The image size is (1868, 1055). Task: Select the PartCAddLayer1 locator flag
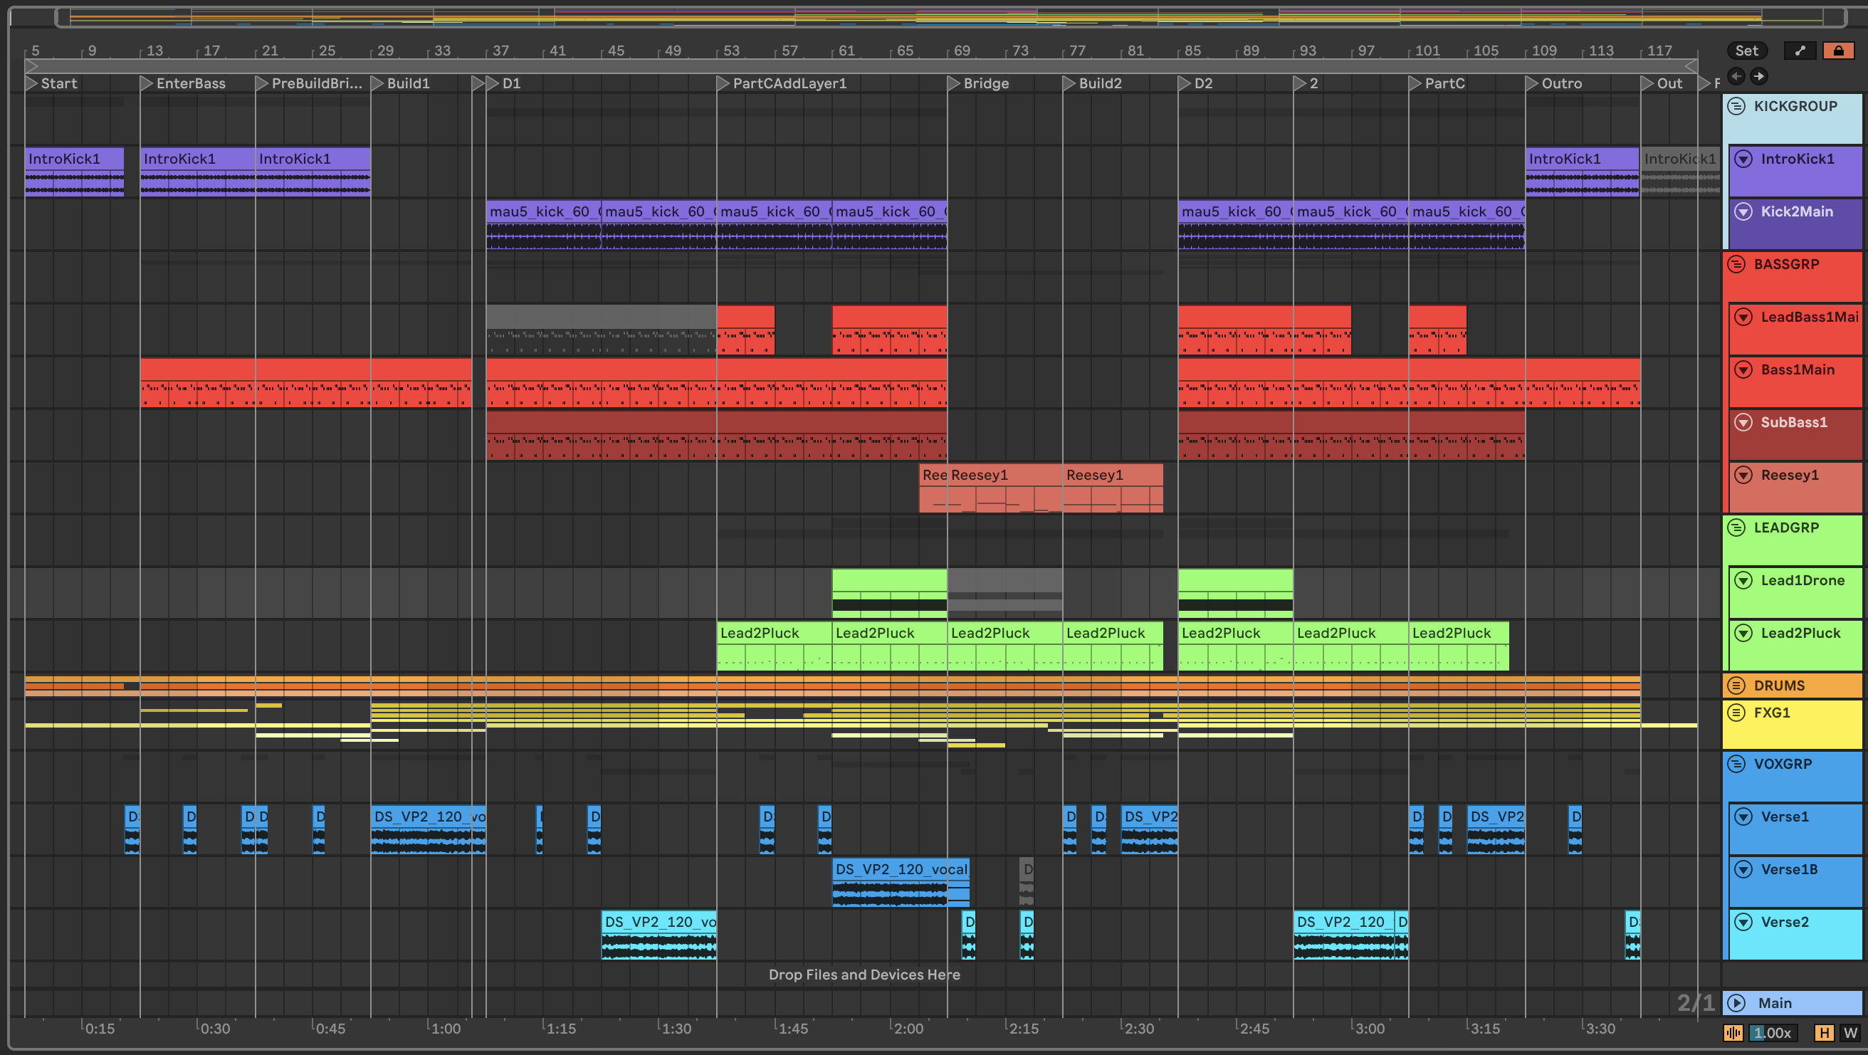click(723, 83)
